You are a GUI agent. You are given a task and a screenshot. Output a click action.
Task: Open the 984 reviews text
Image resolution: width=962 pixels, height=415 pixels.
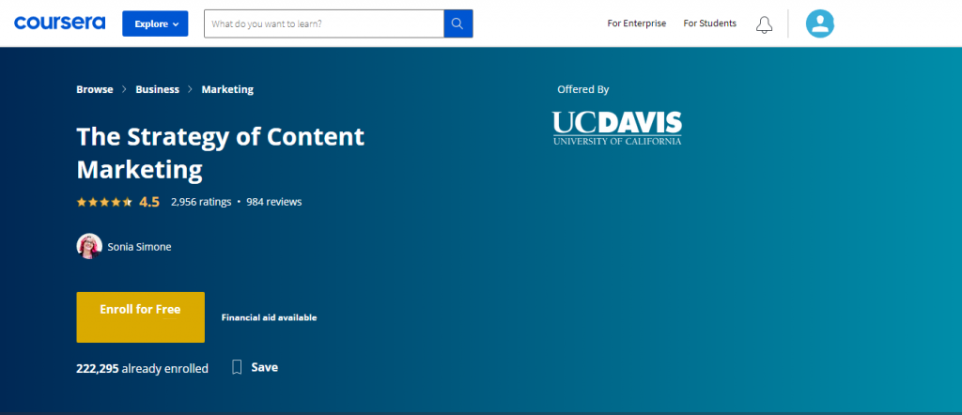click(x=273, y=202)
